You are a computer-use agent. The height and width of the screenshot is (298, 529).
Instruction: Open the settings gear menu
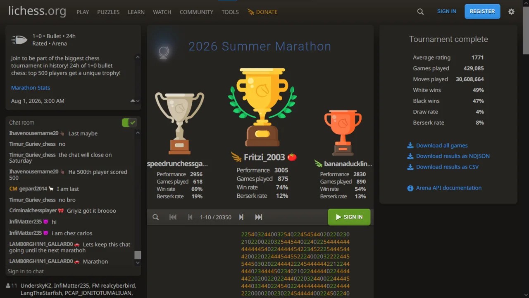[x=511, y=12]
